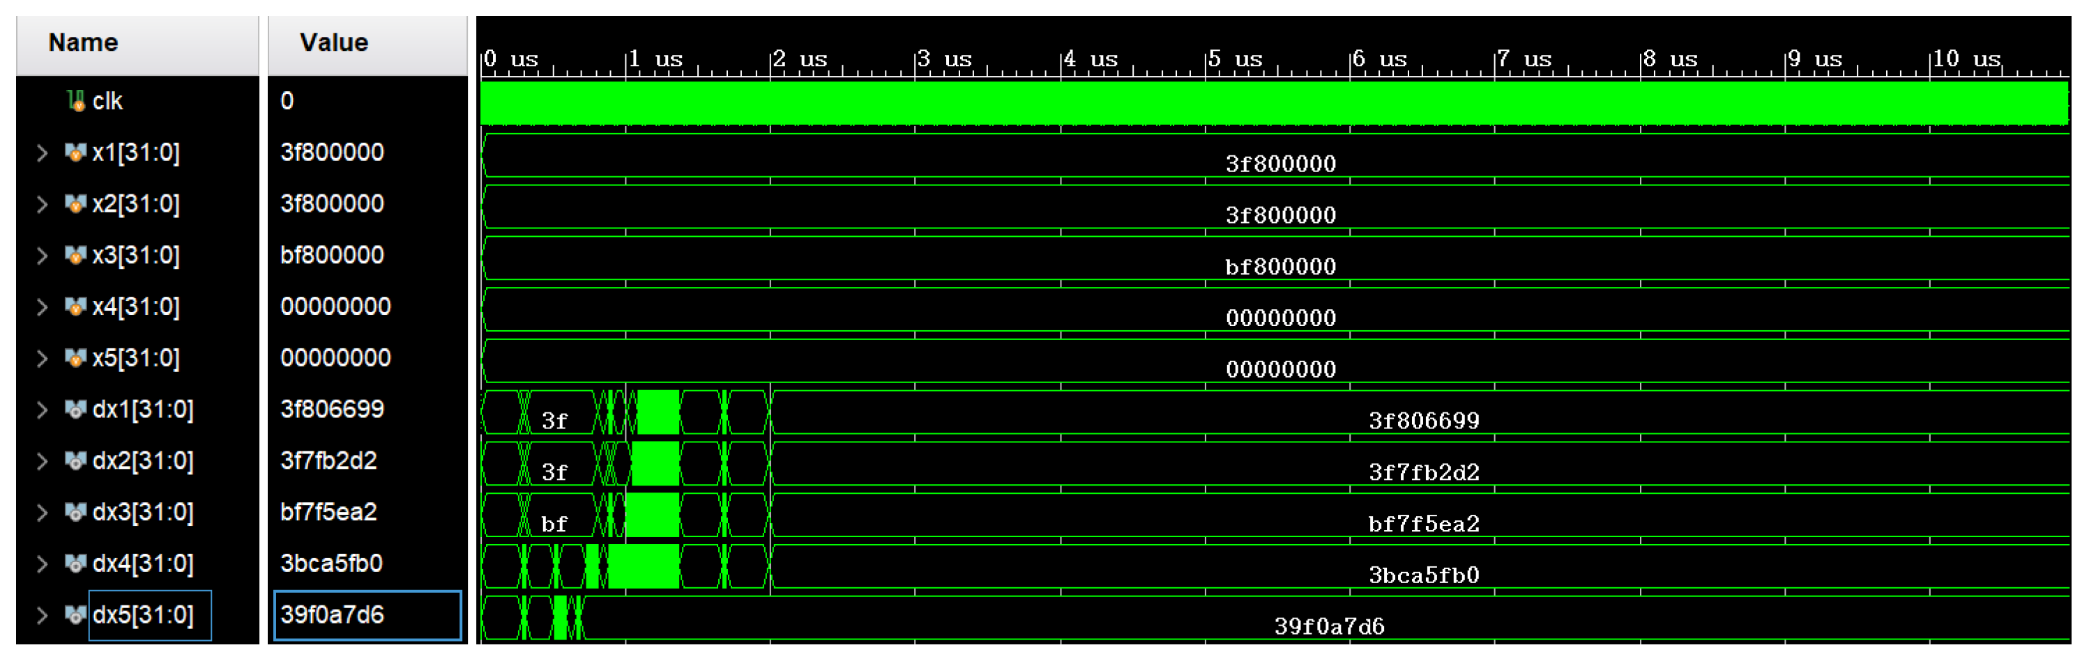The height and width of the screenshot is (659, 2089).
Task: Expand the dx2[31:0] bus
Action: coord(42,460)
